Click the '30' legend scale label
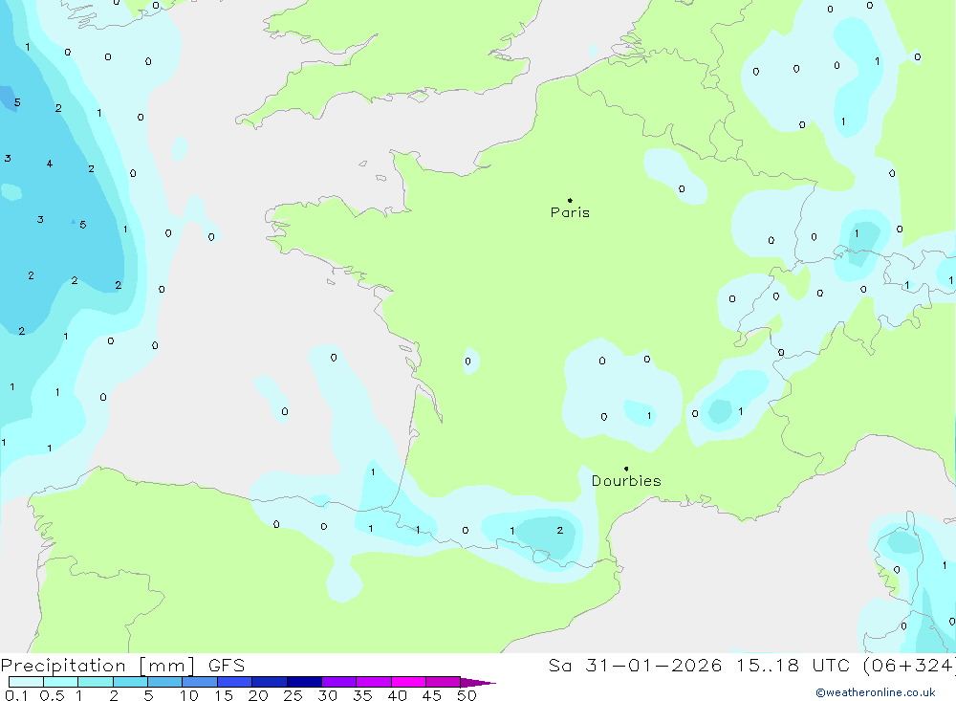This screenshot has height=701, width=956. point(328,695)
